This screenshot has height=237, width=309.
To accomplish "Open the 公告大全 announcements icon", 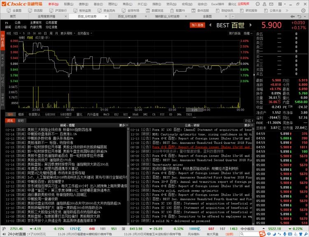I will click(x=266, y=11).
